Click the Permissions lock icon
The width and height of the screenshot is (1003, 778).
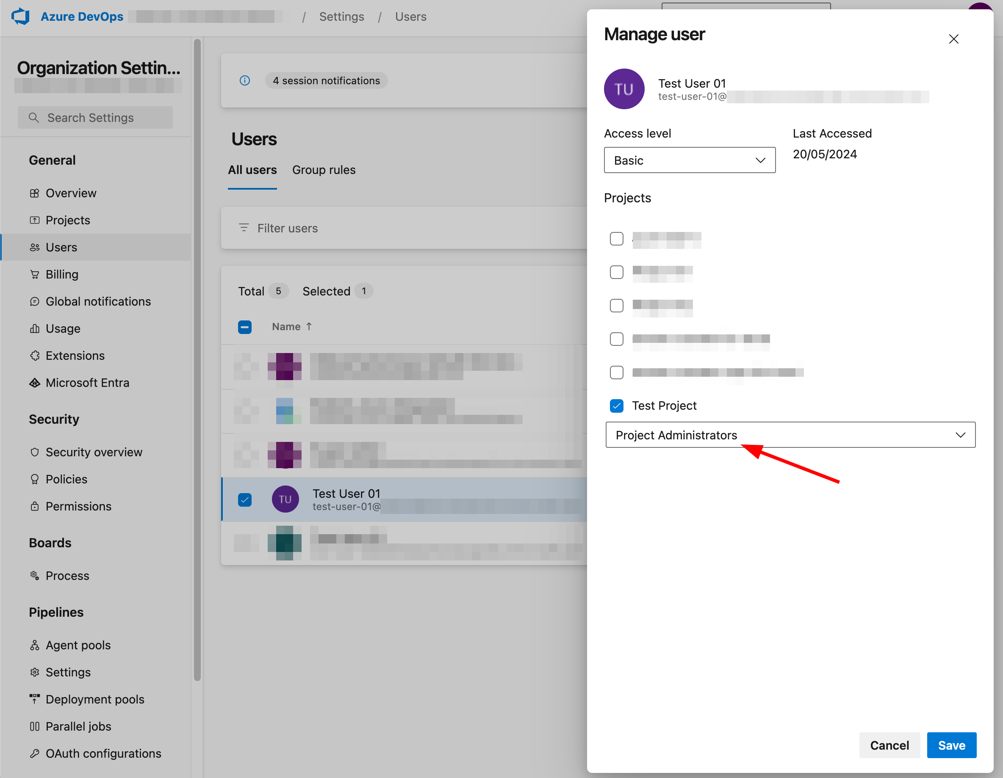[x=34, y=506]
